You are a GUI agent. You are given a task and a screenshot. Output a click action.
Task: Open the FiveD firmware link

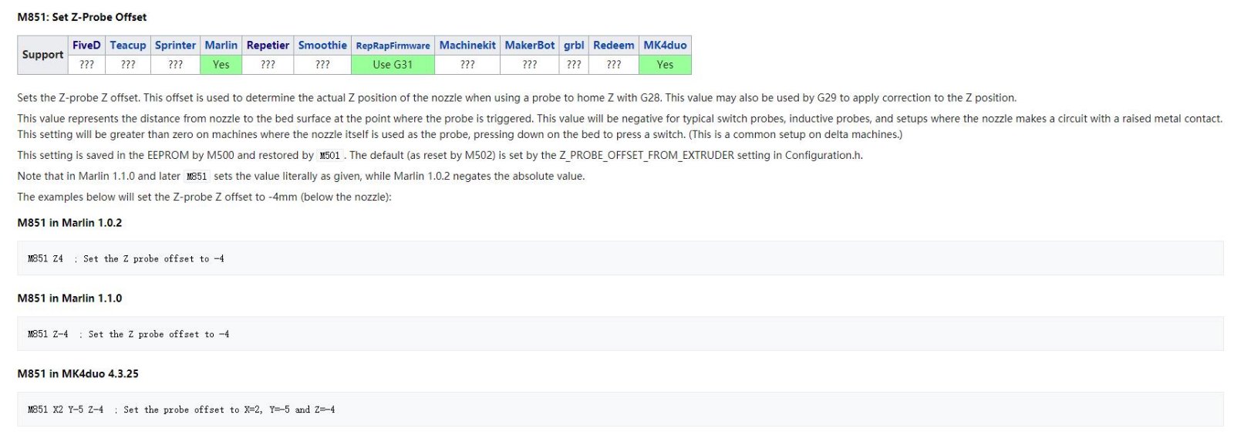86,46
